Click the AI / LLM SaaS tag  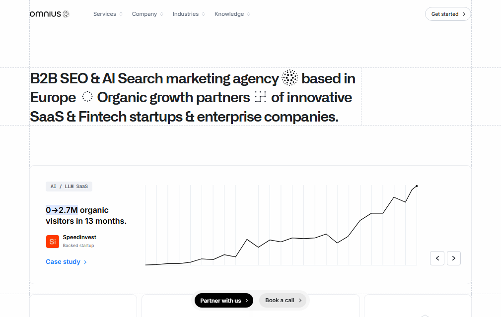click(69, 187)
